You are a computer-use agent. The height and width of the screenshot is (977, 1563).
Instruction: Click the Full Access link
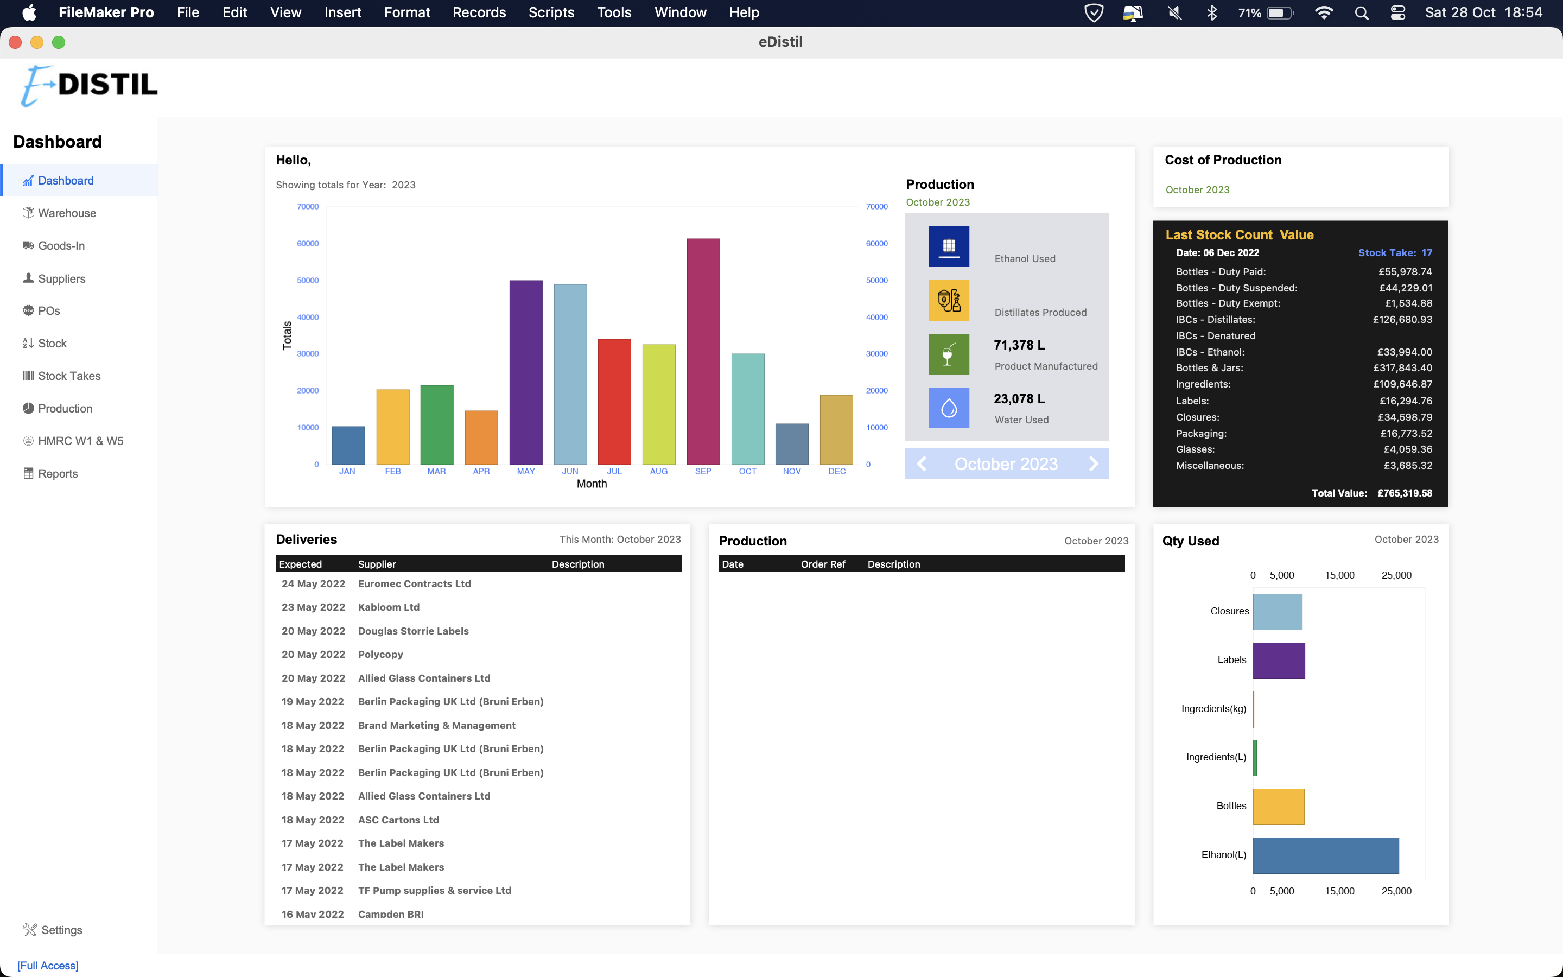tap(48, 966)
